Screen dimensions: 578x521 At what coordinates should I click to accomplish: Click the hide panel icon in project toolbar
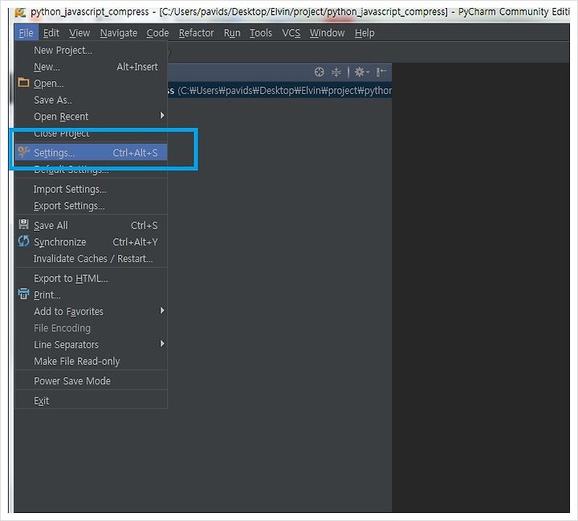381,72
